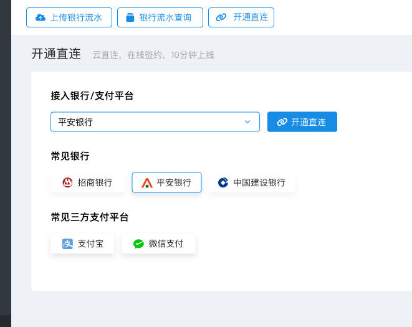
Task: Click the WeChat Pay logo icon
Action: [x=138, y=244]
